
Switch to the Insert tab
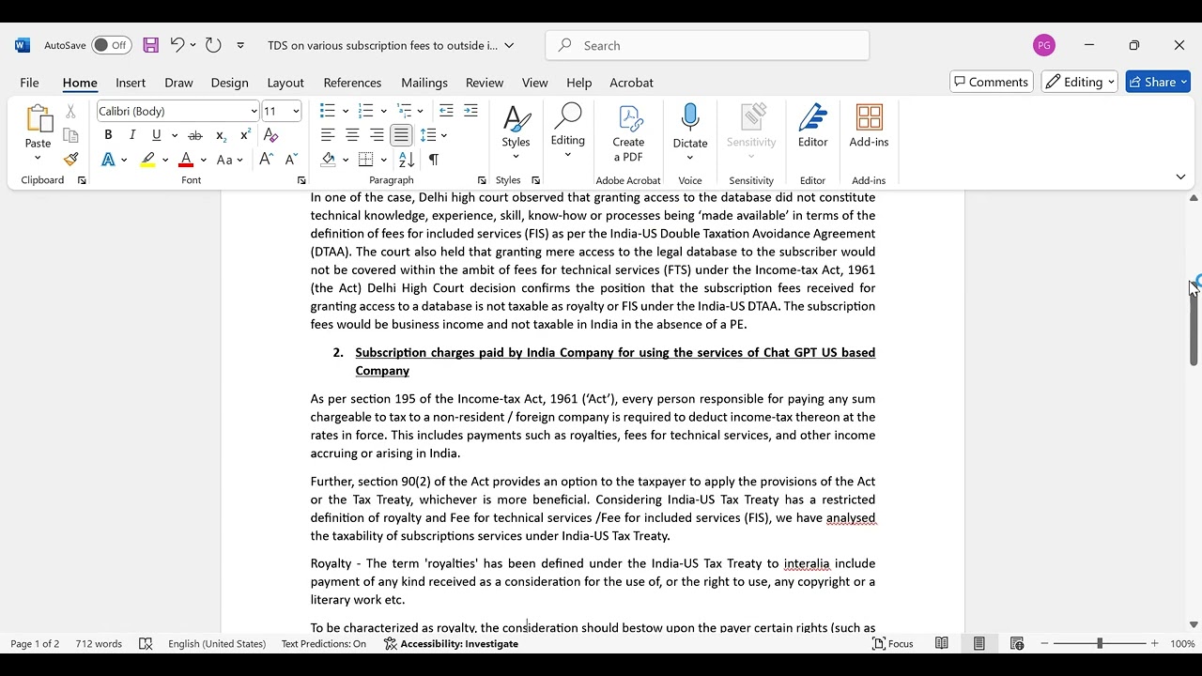[x=131, y=83]
